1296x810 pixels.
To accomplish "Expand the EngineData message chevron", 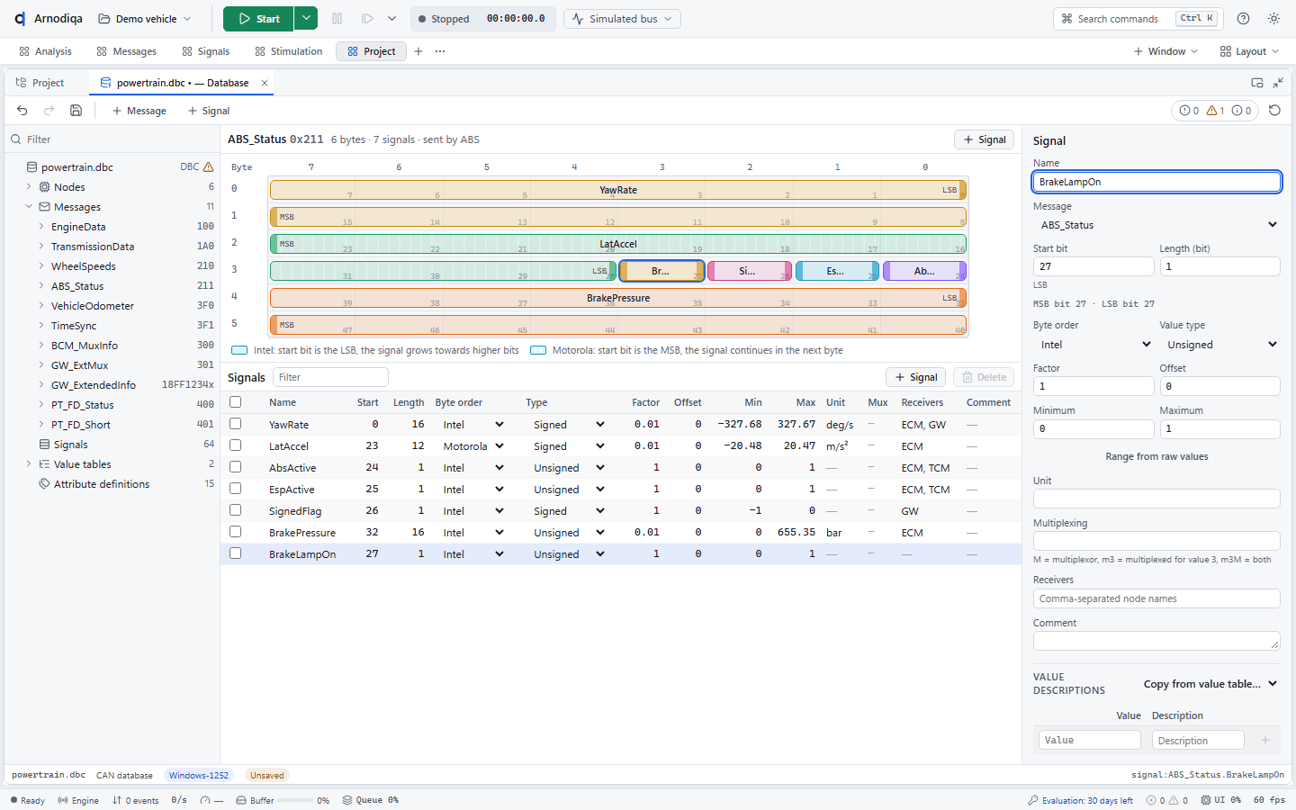I will tap(41, 227).
